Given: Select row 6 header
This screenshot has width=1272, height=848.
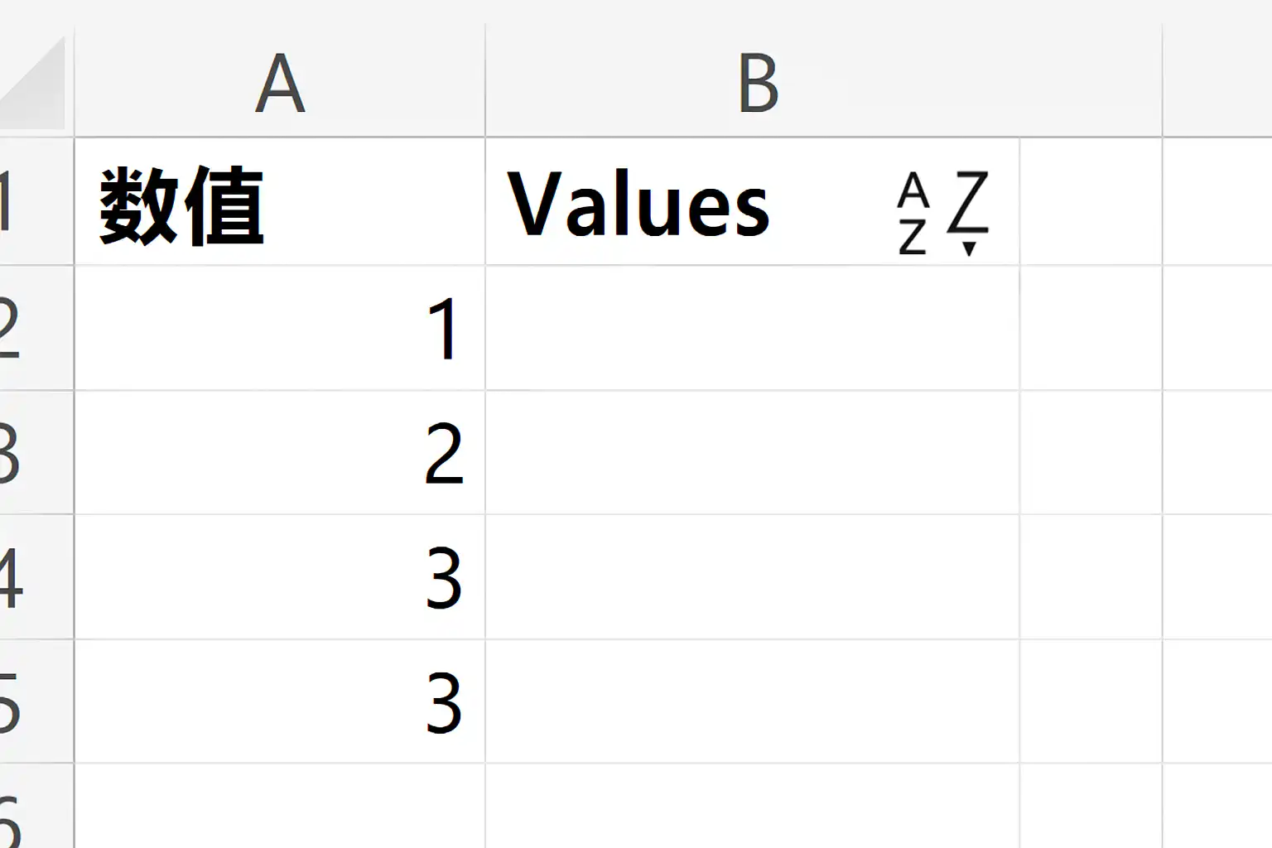Looking at the screenshot, I should point(36,807).
